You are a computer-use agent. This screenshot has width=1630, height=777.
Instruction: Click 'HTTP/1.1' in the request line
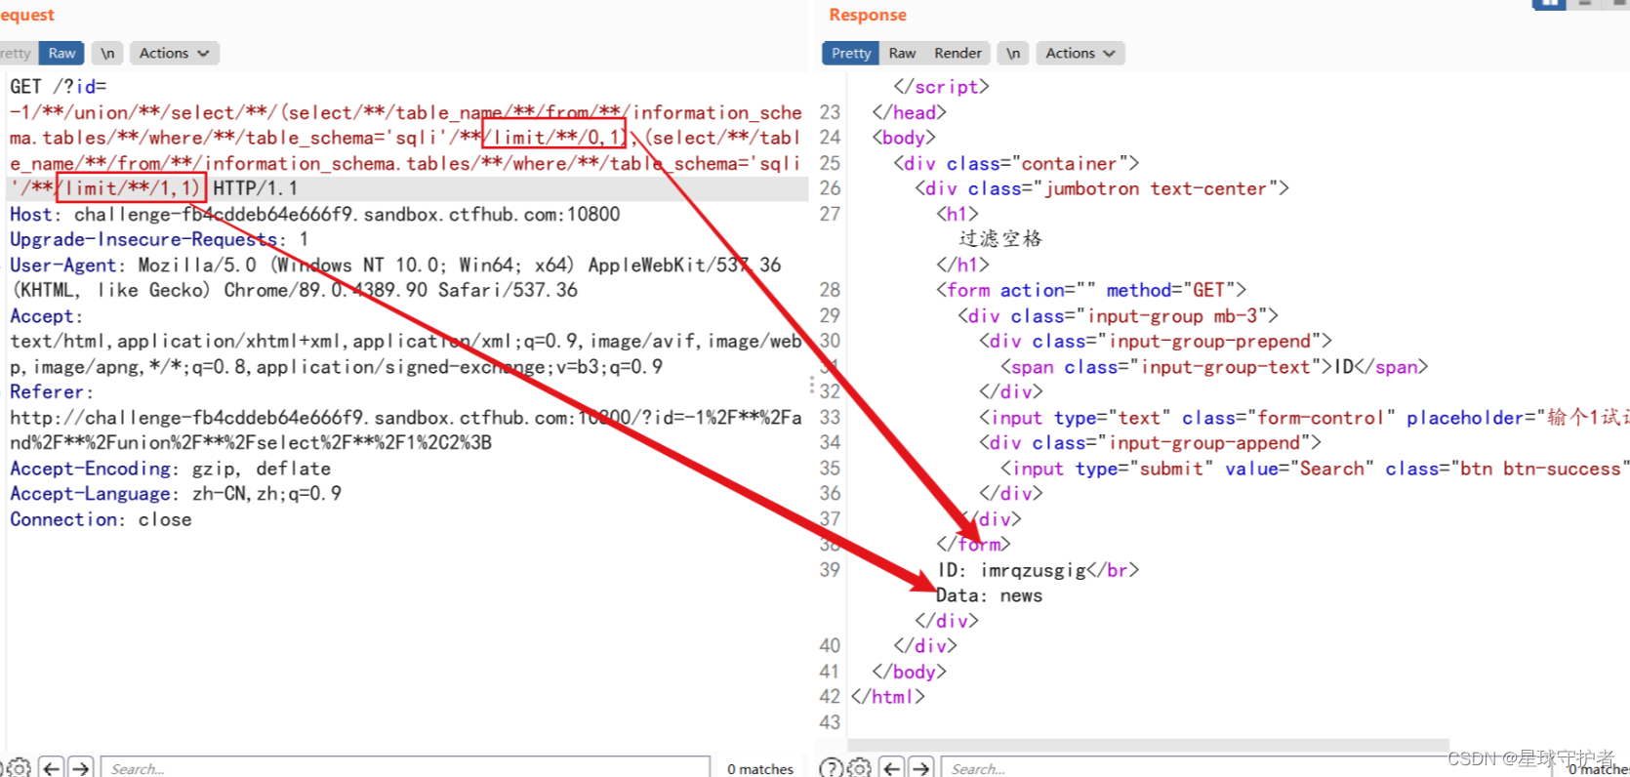coord(256,188)
